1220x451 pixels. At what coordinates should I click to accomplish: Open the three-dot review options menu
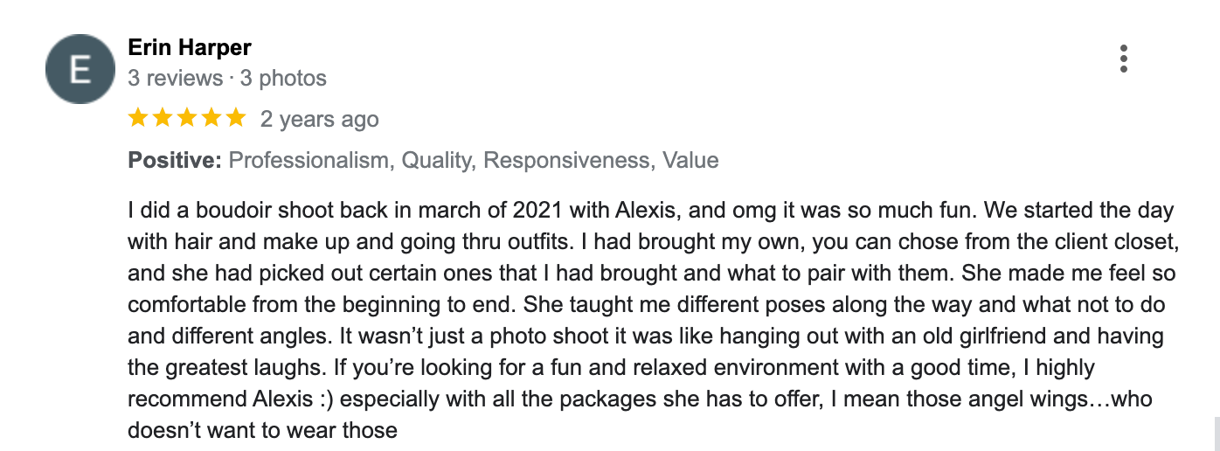coord(1123,59)
